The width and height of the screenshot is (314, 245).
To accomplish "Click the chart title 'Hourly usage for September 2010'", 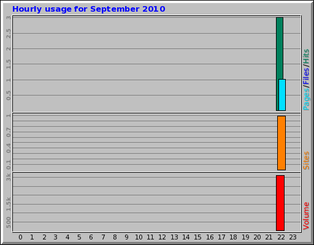I will pyautogui.click(x=89, y=9).
